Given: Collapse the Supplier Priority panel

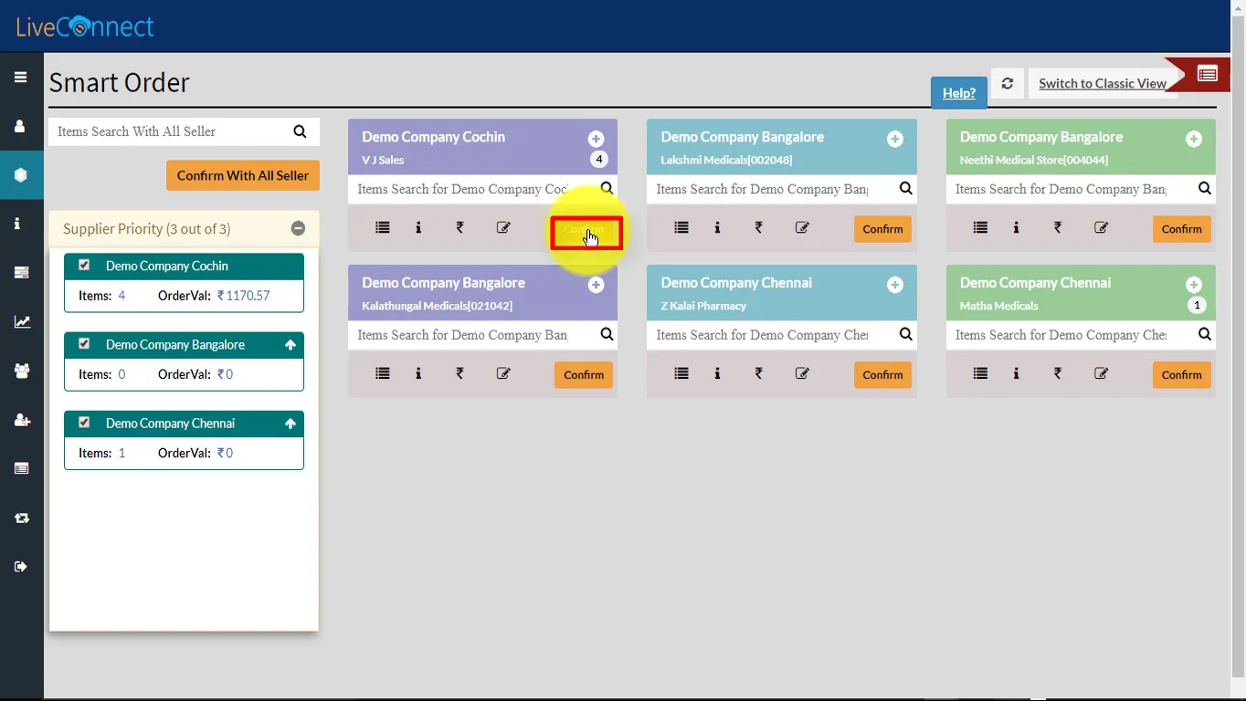Looking at the screenshot, I should point(298,229).
